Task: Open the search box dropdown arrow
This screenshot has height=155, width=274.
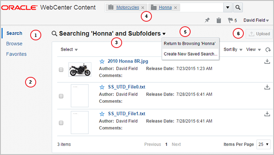Action: pos(228,8)
